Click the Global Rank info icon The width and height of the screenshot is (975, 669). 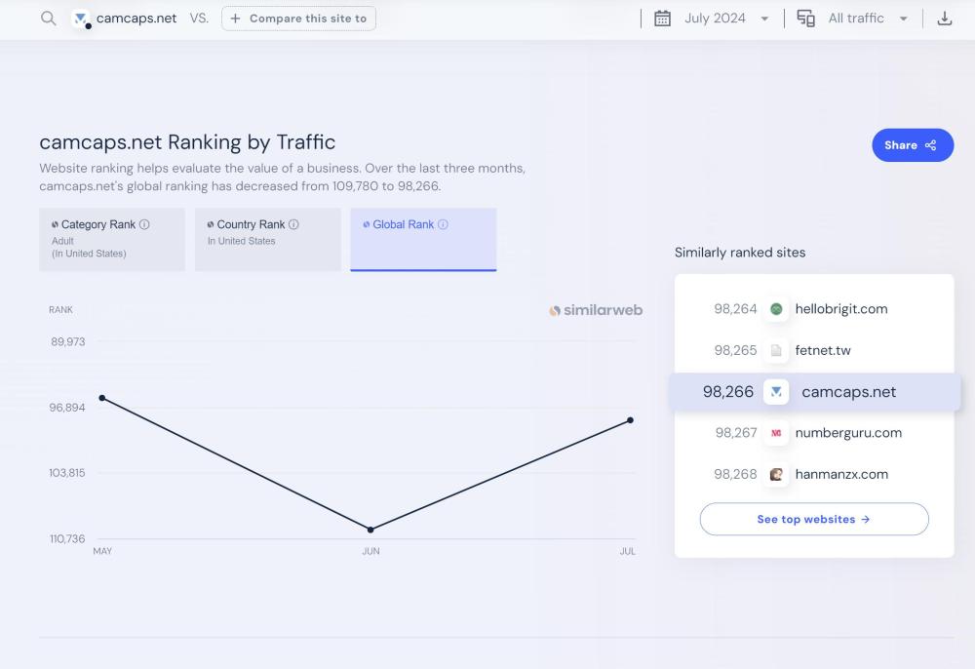click(x=443, y=224)
